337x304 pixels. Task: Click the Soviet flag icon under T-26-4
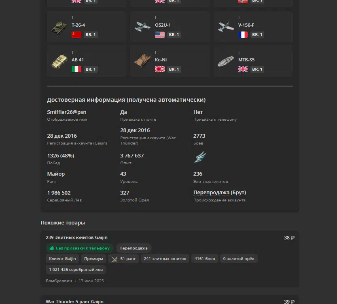pos(76,35)
